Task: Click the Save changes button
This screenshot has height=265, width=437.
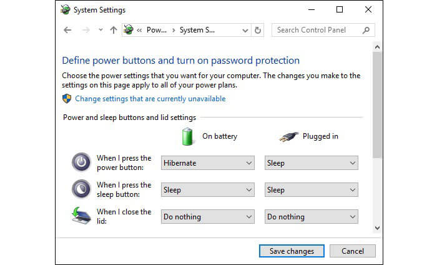Action: (x=292, y=251)
